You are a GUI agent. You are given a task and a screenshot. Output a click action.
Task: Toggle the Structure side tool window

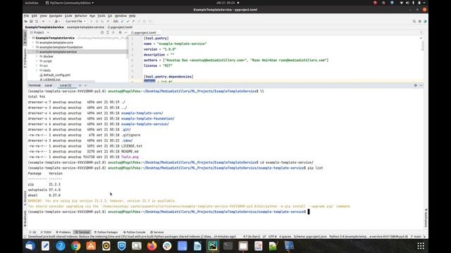(x=25, y=198)
